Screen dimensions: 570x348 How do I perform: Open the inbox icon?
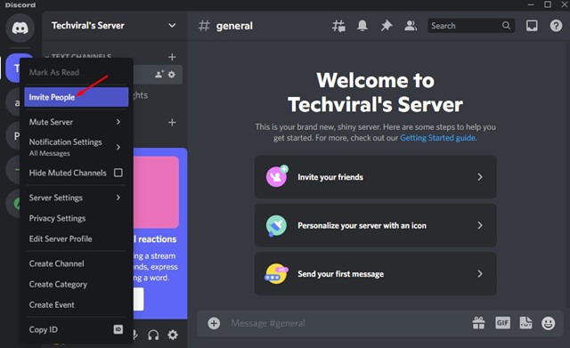(x=532, y=26)
